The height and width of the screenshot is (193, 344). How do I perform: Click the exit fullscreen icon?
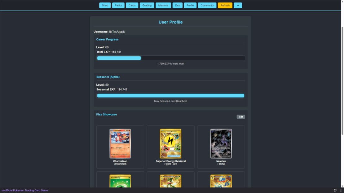point(335,191)
